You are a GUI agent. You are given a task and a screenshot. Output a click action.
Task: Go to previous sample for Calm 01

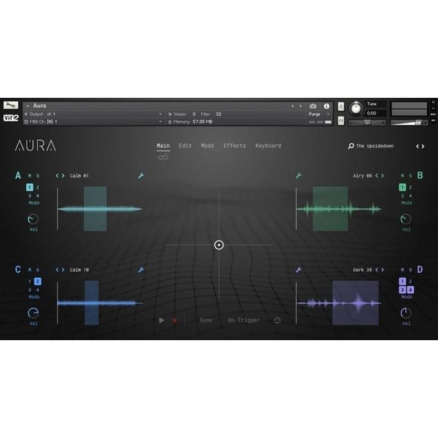[57, 176]
